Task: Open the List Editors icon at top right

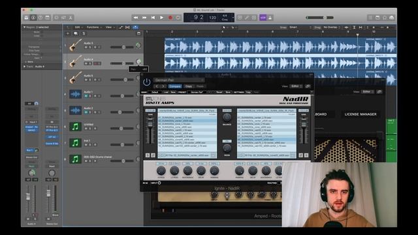Action: pos(370,18)
